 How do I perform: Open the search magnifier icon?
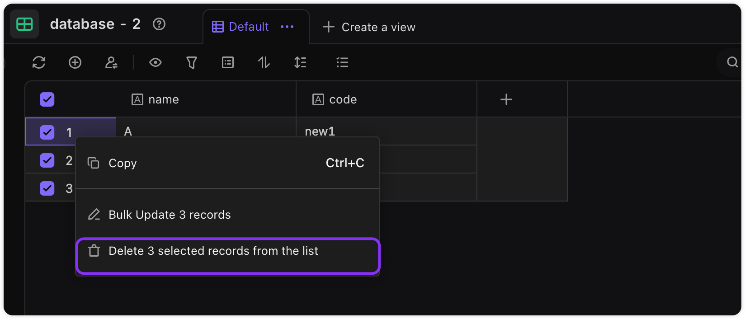tap(732, 62)
